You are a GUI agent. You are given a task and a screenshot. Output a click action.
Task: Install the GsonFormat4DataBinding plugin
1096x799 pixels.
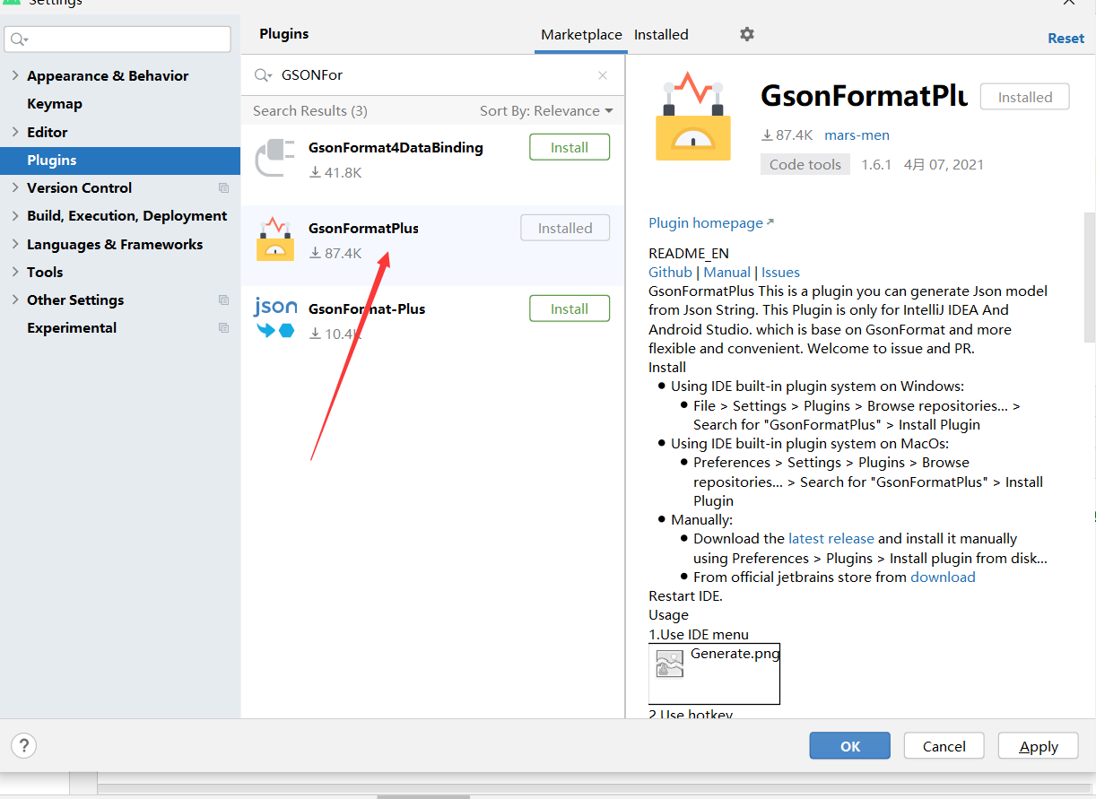pyautogui.click(x=570, y=147)
